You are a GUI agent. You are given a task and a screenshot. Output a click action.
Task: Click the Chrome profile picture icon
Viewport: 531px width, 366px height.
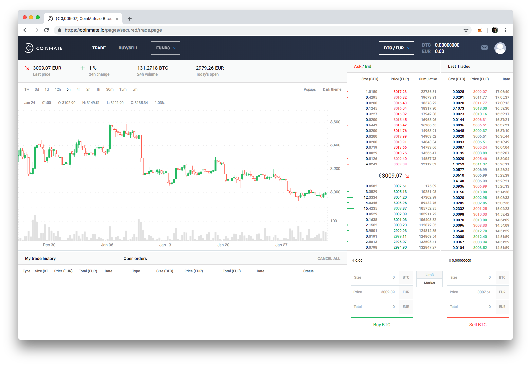pyautogui.click(x=495, y=30)
